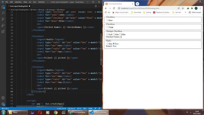Open the Terminal menu
This screenshot has height=115, width=204.
[x=41, y=2]
